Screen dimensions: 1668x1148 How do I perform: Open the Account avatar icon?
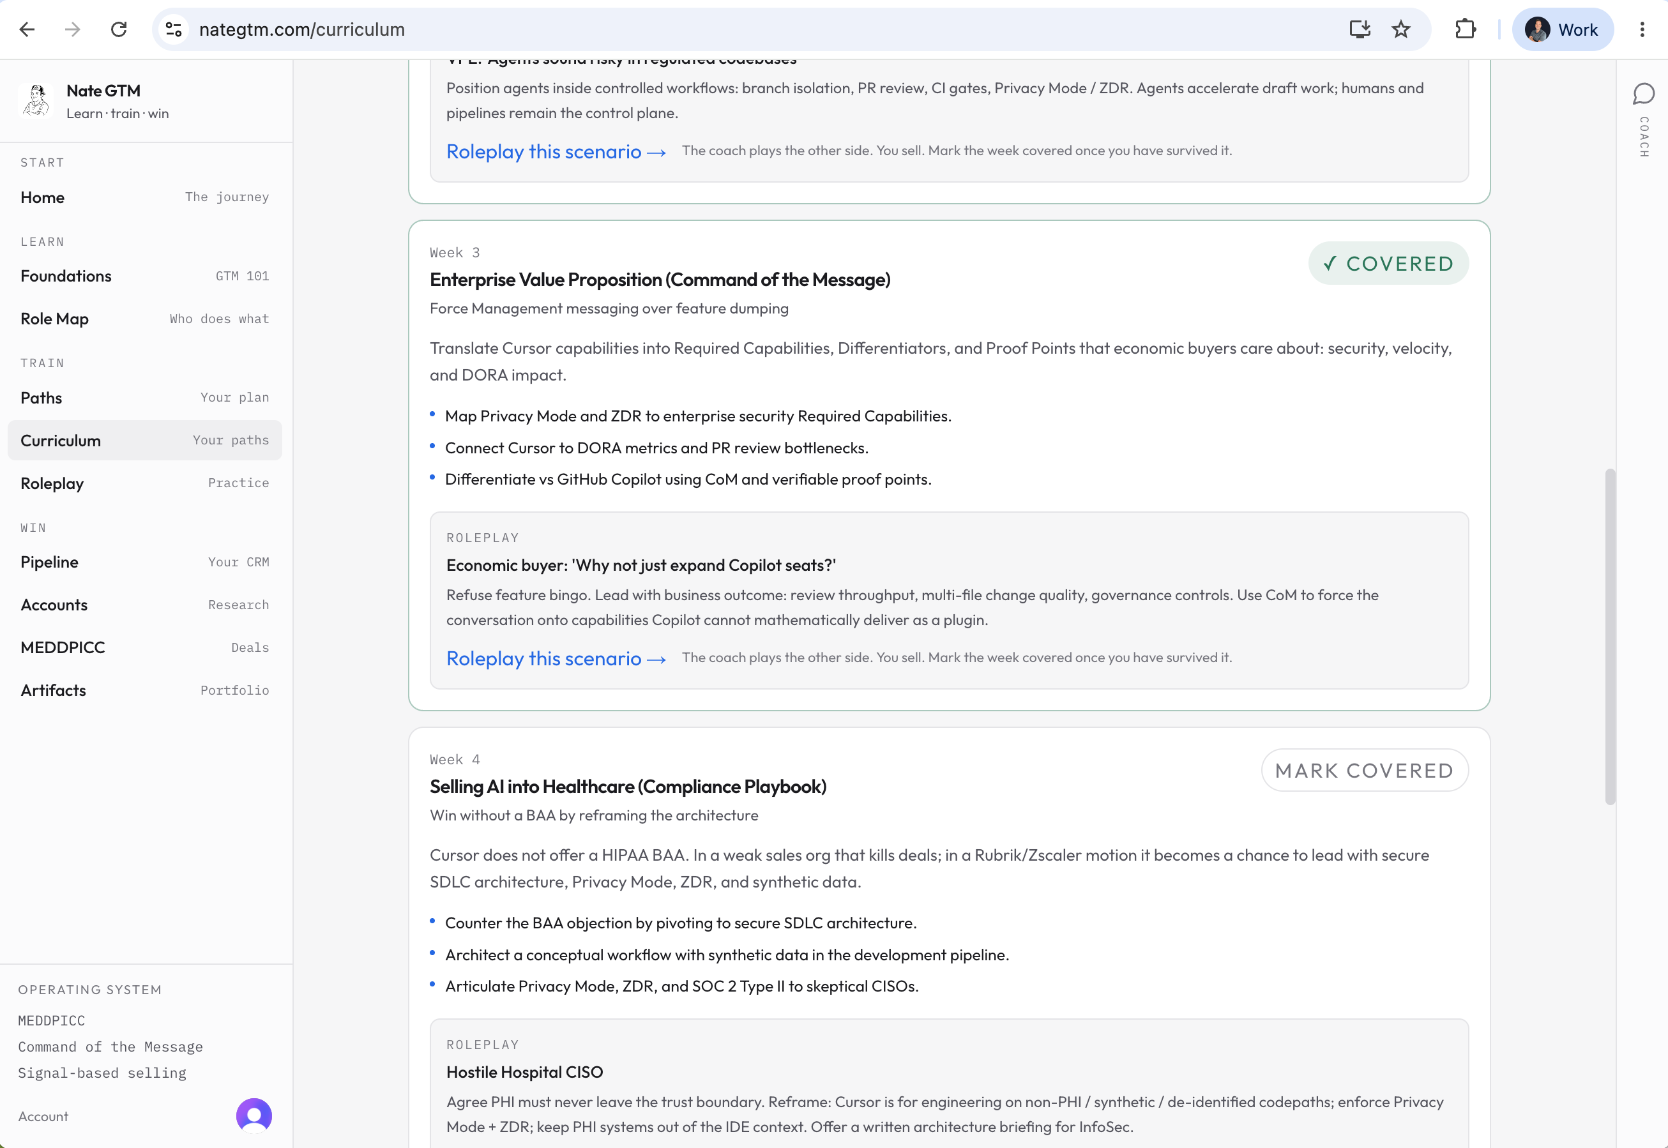(x=254, y=1115)
